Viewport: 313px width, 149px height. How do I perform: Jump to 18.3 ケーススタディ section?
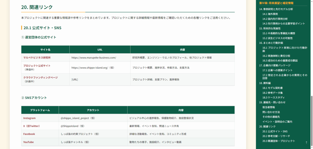(x=274, y=98)
